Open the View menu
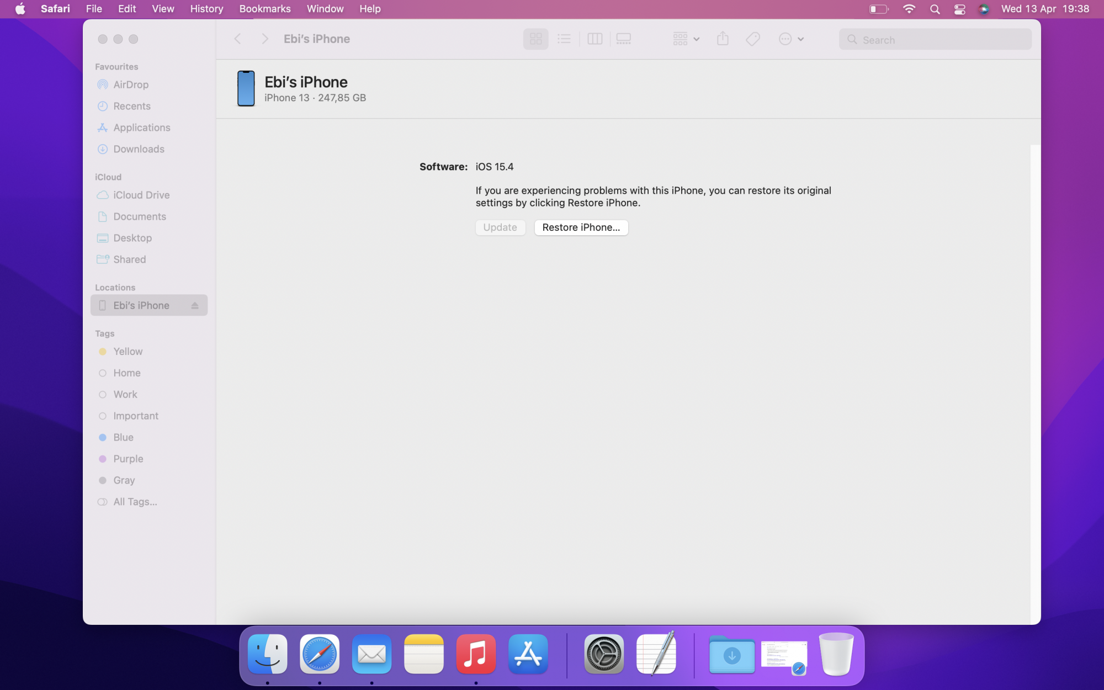1104x690 pixels. [x=163, y=9]
